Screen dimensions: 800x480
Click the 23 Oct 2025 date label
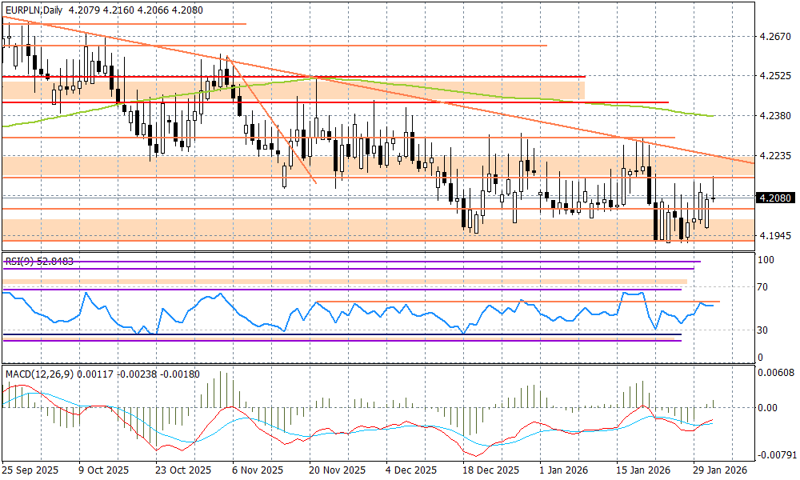[182, 470]
